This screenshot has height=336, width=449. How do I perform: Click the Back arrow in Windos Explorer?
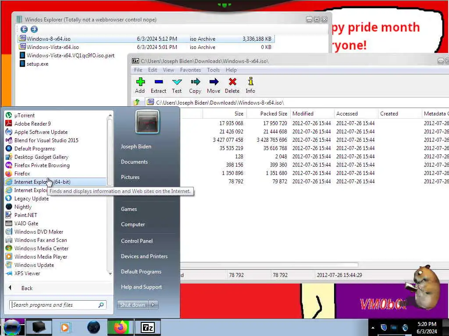[x=24, y=29]
